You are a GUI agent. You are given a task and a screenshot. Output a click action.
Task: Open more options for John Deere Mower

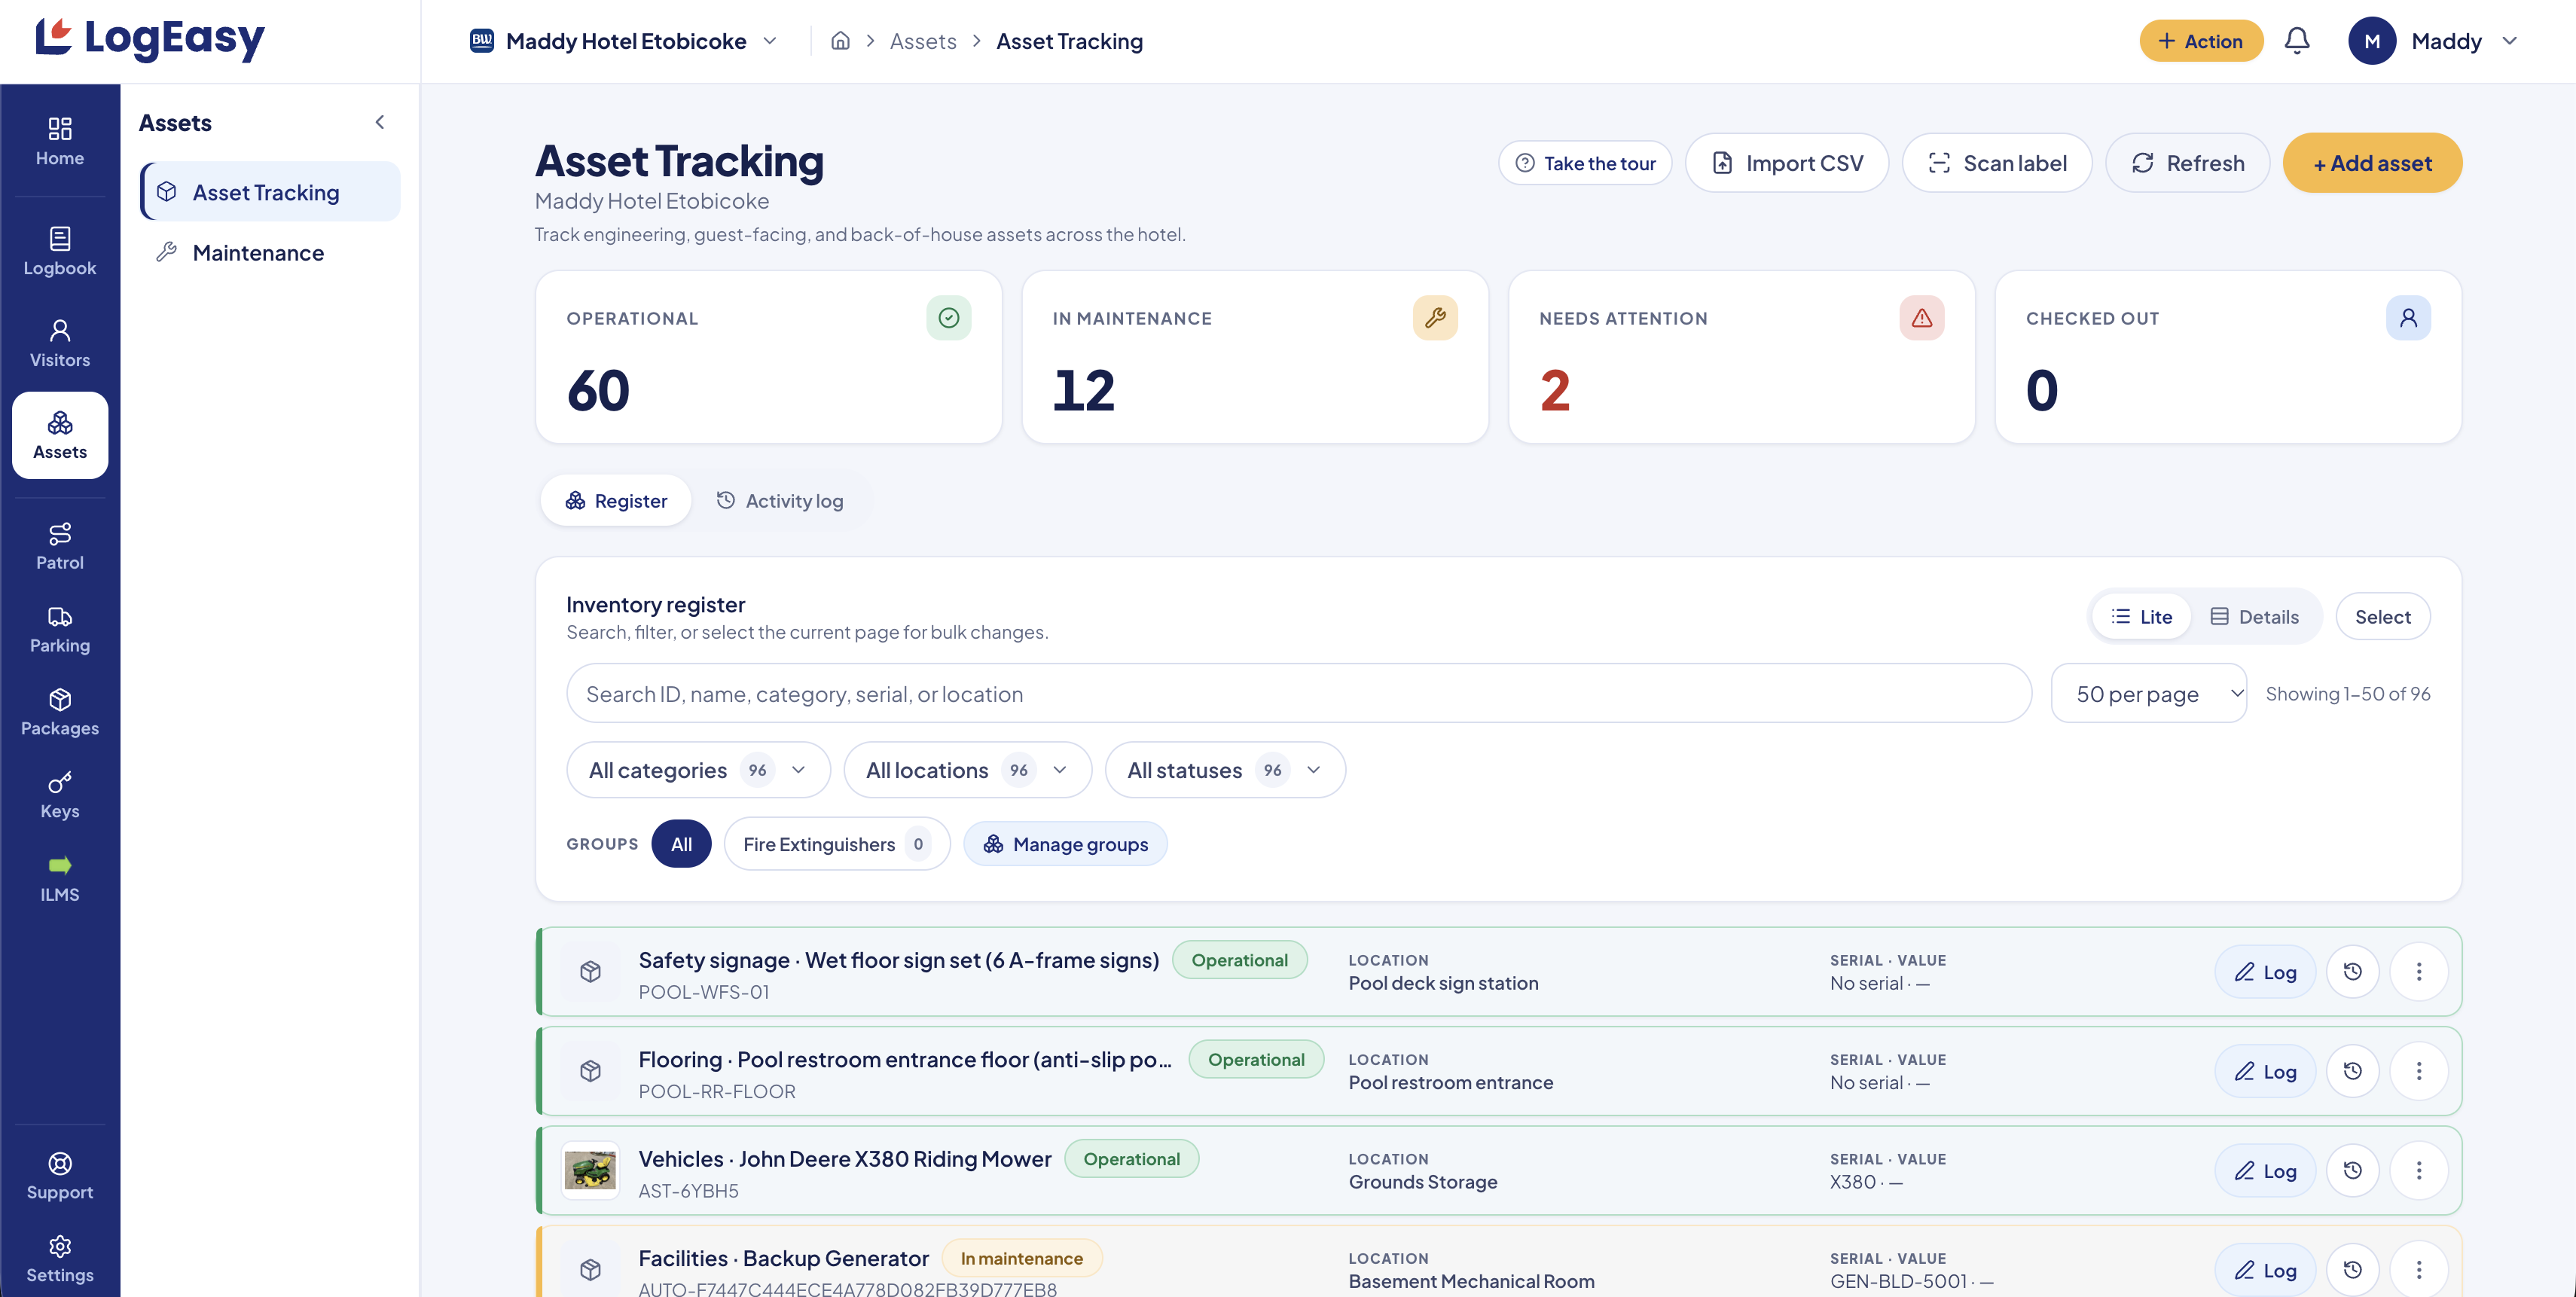[2419, 1170]
